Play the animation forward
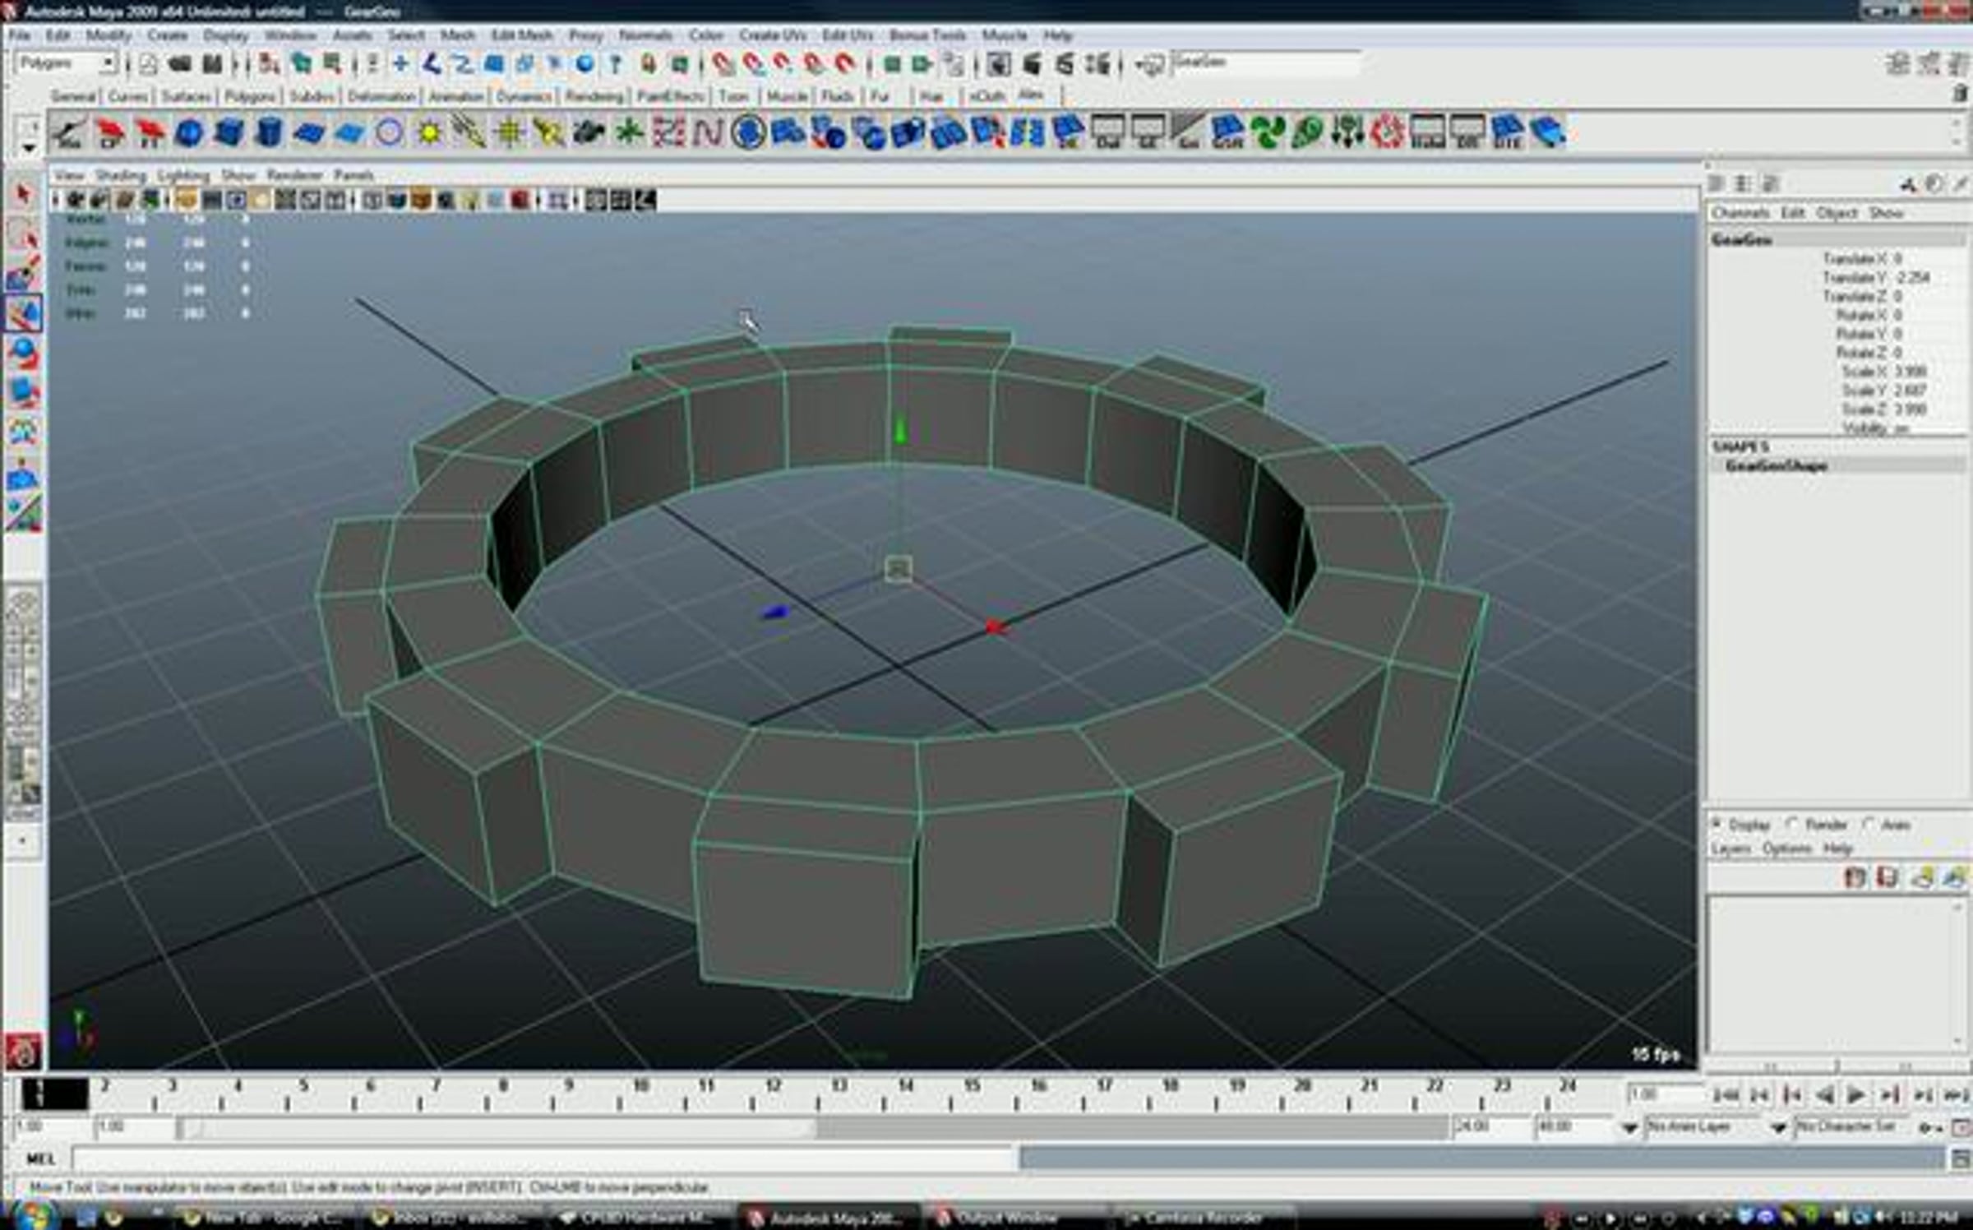 (x=1856, y=1095)
